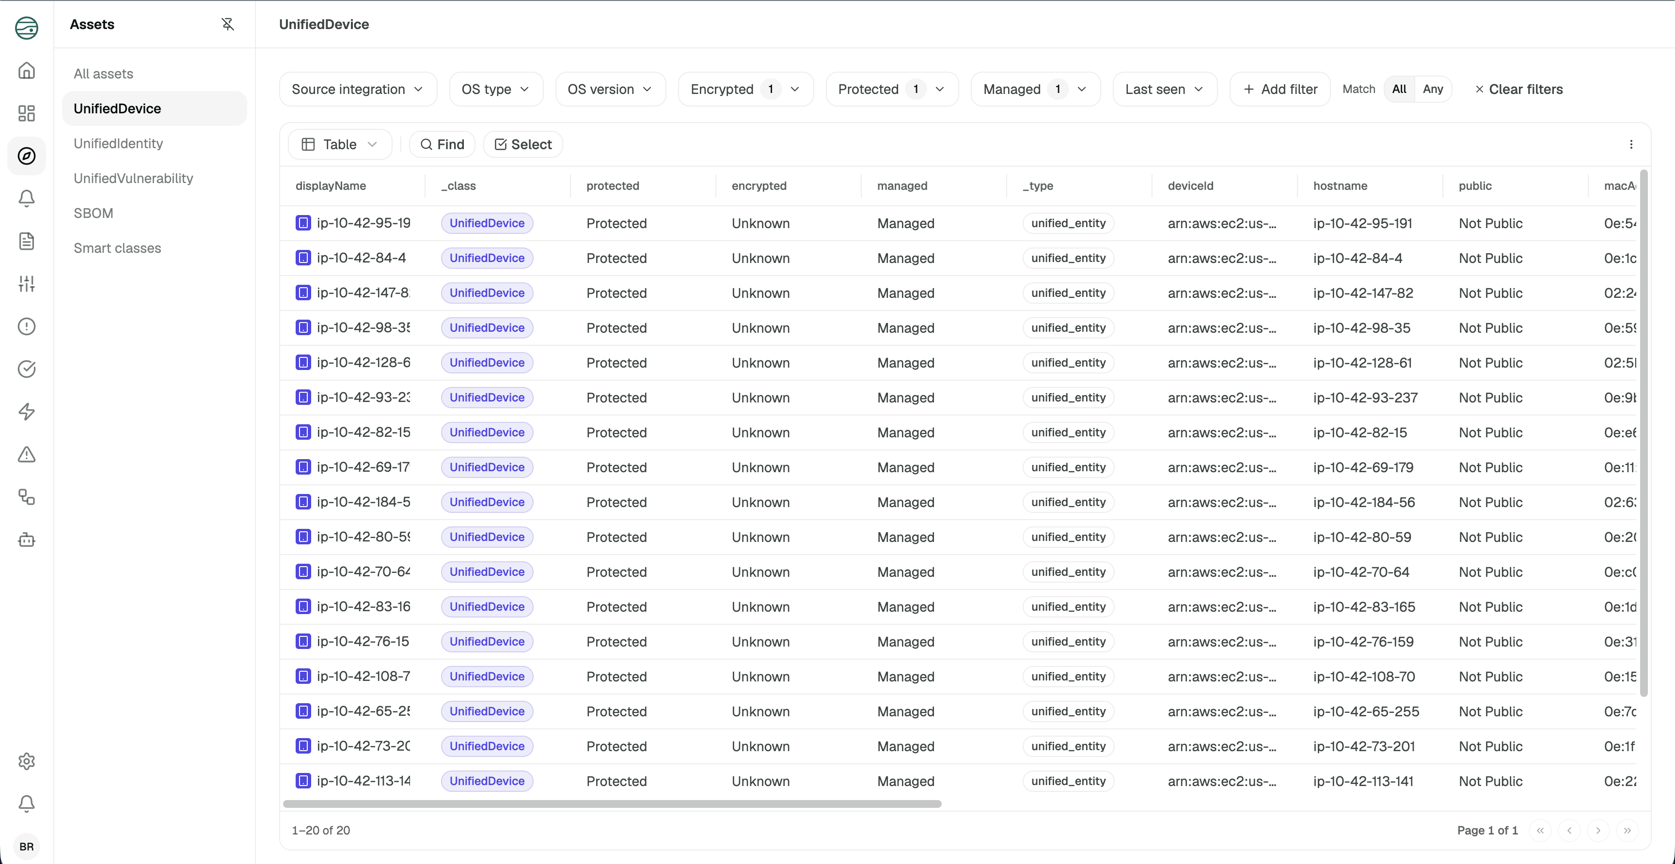Viewport: 1675px width, 864px height.
Task: Open UnifiedVulnerability in the Assets panel
Action: tap(154, 178)
